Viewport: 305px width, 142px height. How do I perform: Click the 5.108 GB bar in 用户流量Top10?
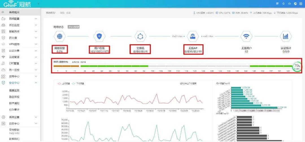point(254,107)
